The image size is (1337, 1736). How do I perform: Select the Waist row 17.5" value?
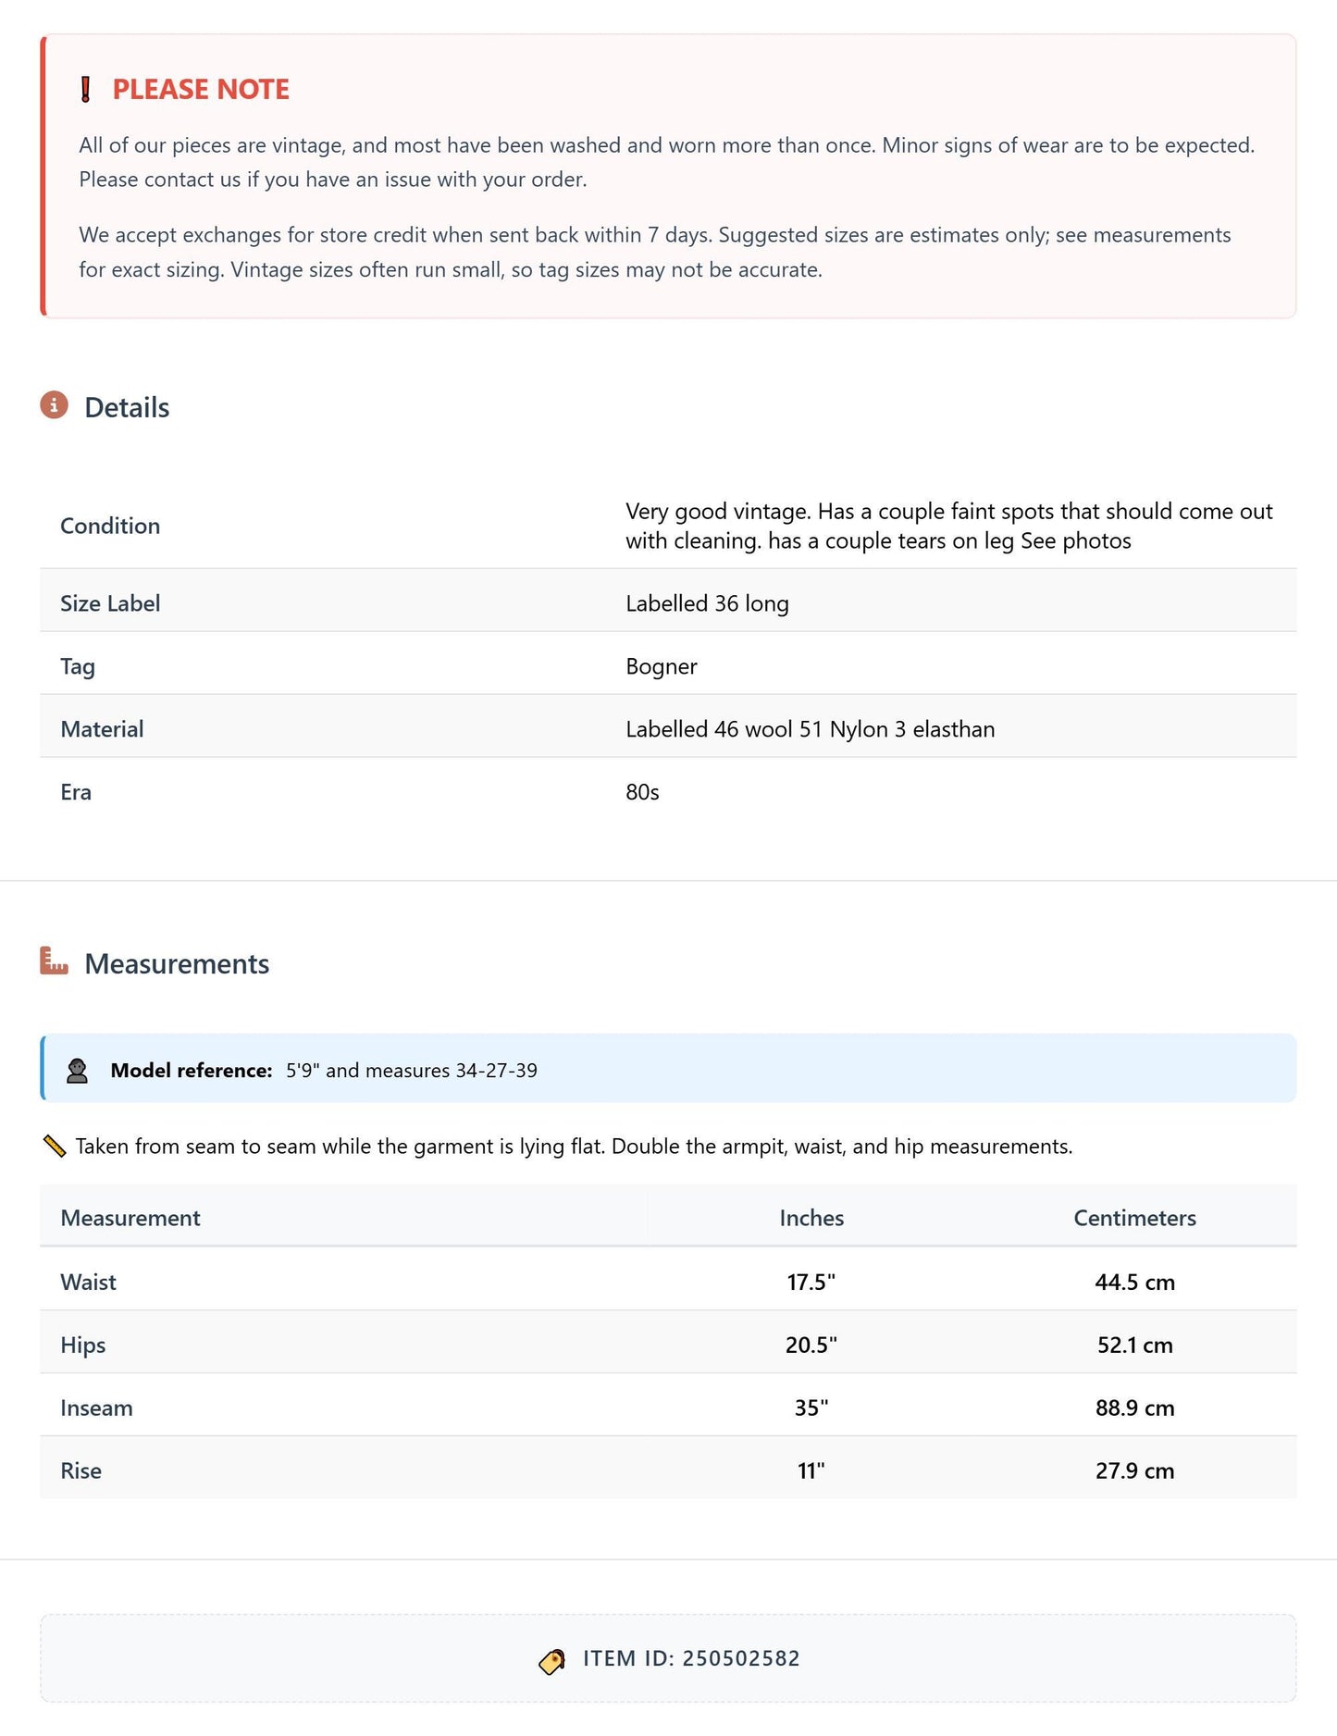[x=811, y=1282]
